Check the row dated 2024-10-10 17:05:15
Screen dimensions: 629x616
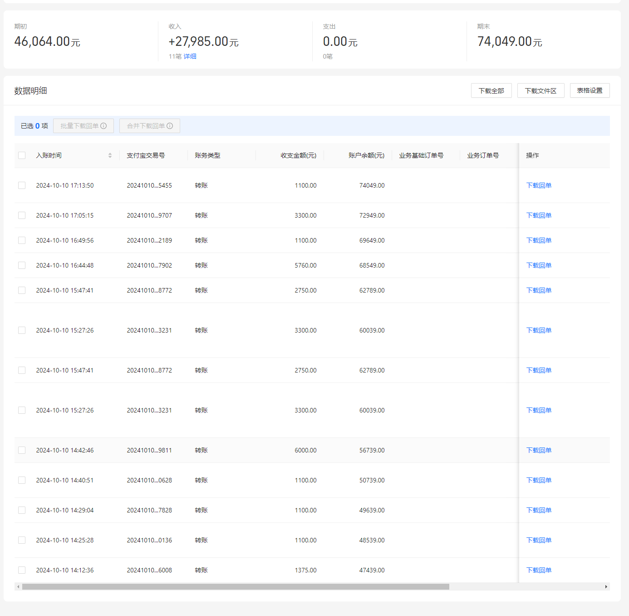pos(22,215)
